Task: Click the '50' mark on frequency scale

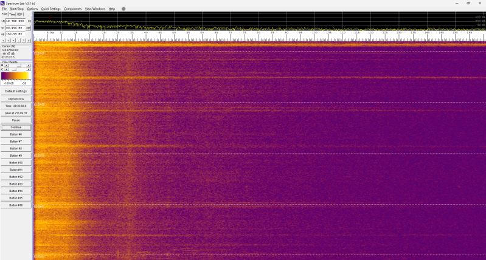Action: [174, 33]
